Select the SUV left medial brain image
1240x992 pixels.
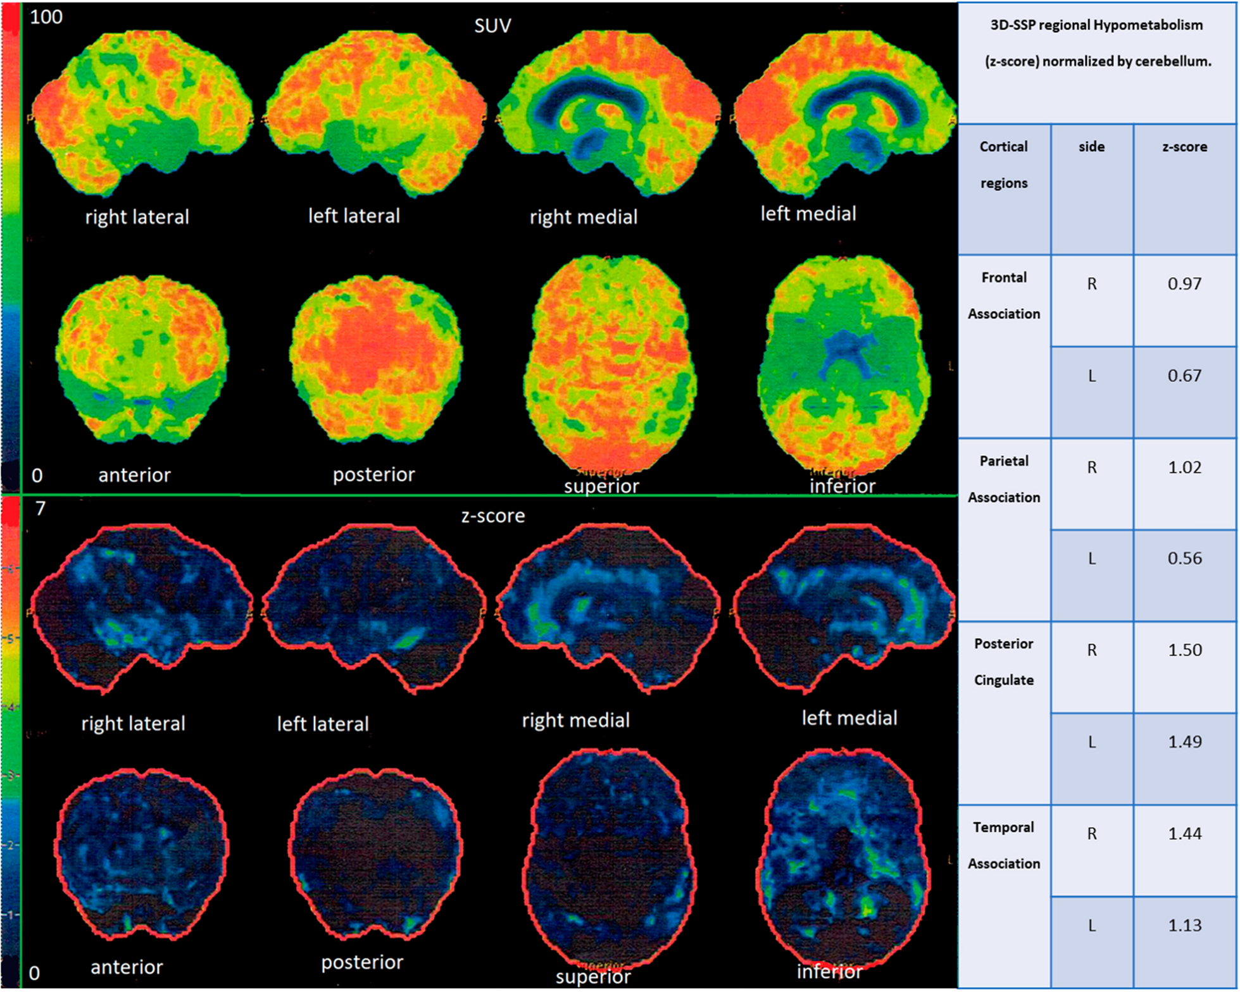(845, 114)
